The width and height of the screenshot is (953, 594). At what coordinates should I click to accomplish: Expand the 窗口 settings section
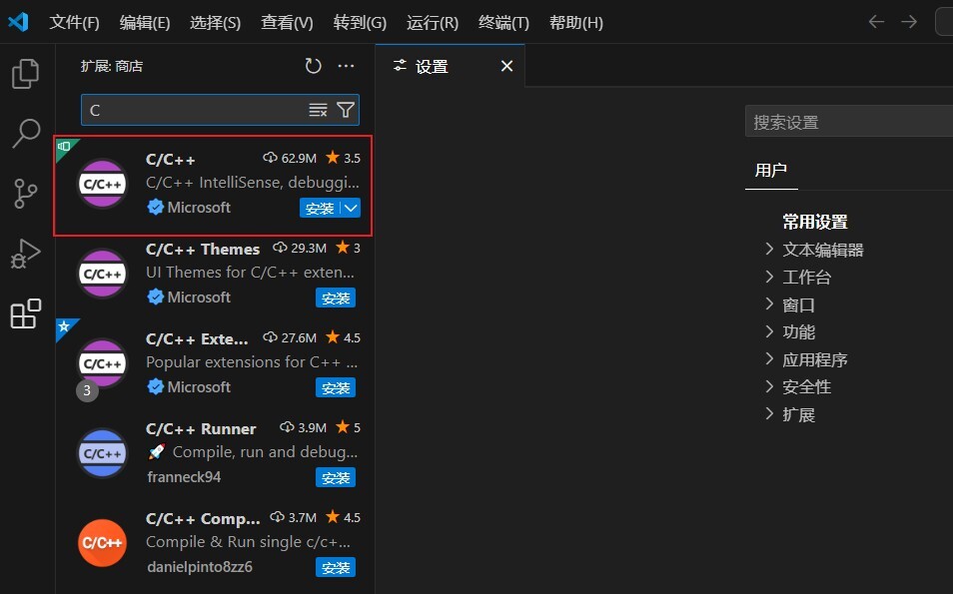[x=769, y=304]
